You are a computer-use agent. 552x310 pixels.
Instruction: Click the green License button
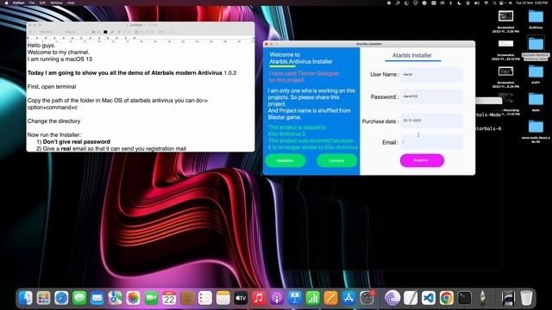[x=336, y=161]
